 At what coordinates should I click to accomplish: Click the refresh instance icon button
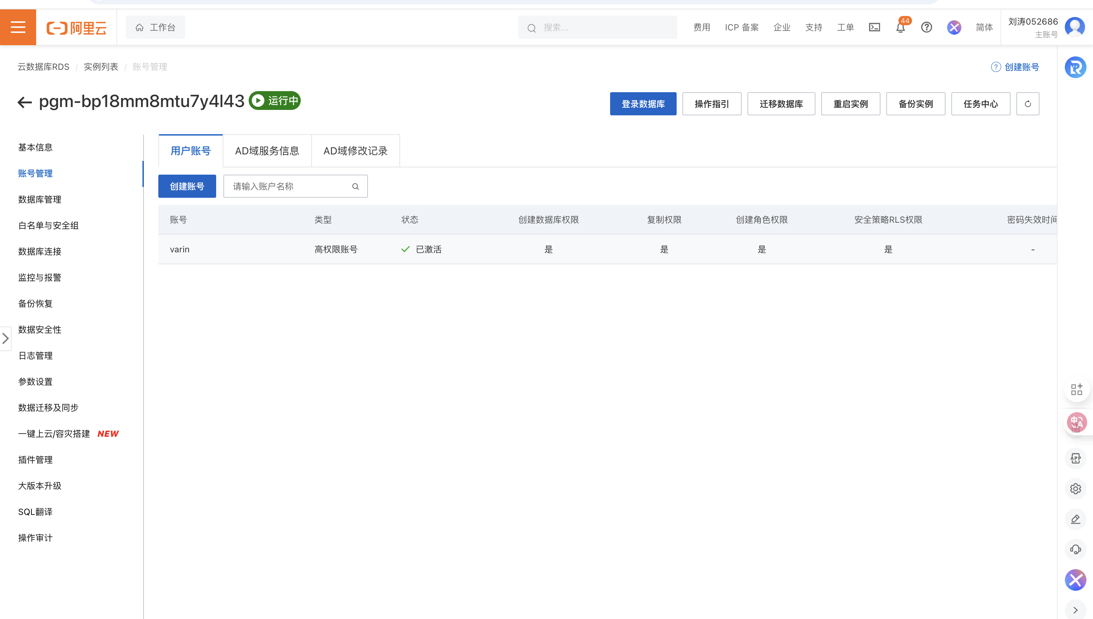pyautogui.click(x=1028, y=104)
